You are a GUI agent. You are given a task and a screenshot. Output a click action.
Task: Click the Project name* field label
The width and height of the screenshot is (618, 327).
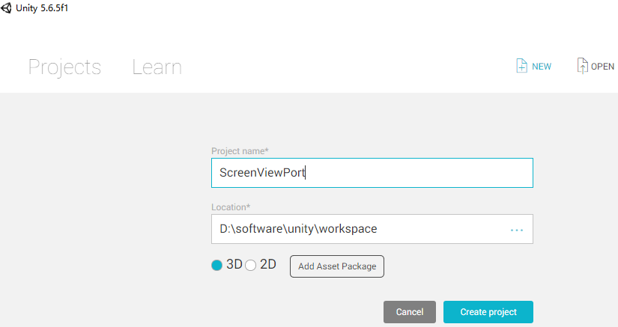point(240,151)
